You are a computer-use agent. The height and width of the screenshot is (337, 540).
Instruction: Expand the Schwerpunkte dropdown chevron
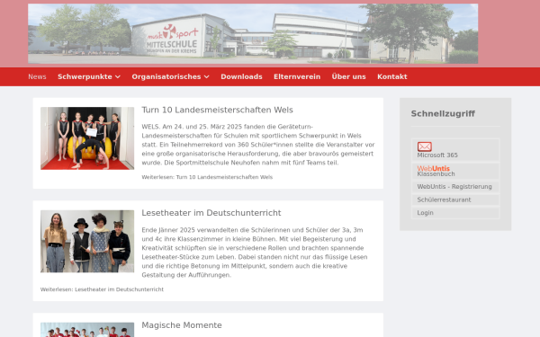coord(118,77)
